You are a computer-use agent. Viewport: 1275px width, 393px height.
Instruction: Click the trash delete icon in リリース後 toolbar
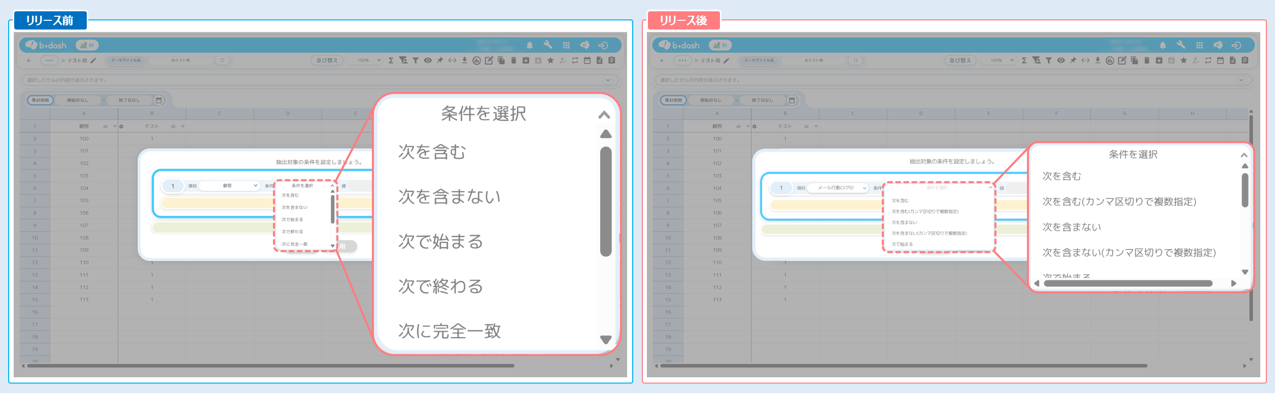tap(1147, 60)
